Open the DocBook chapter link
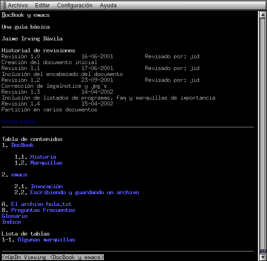 22,145
